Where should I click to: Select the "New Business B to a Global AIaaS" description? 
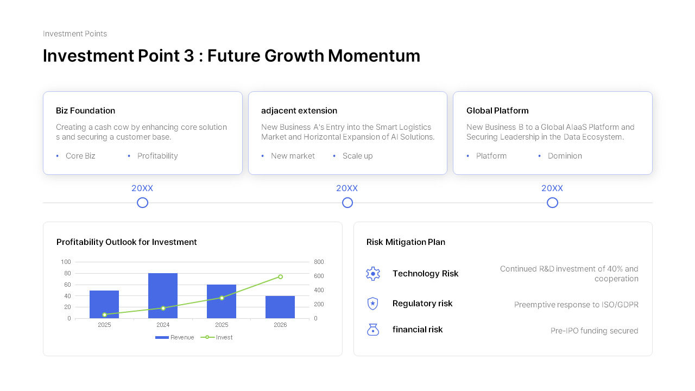(x=551, y=132)
